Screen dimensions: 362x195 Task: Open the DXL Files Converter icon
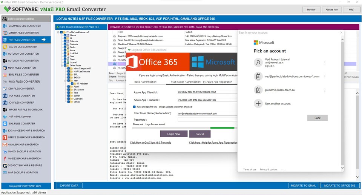click(5, 124)
